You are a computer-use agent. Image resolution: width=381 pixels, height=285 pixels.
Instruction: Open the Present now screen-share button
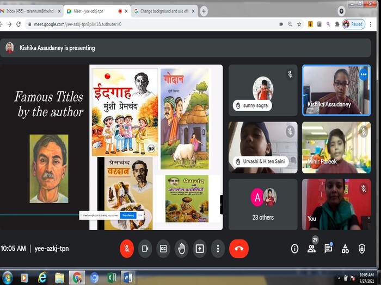pyautogui.click(x=200, y=249)
